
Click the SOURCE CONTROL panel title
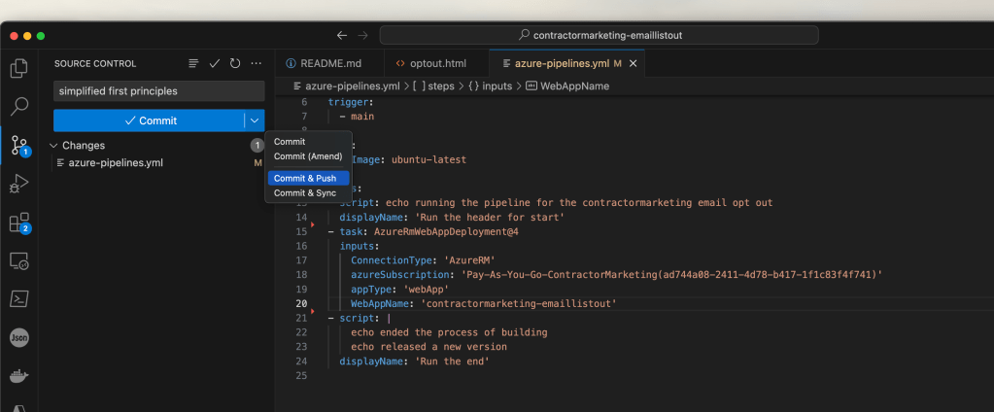point(95,63)
